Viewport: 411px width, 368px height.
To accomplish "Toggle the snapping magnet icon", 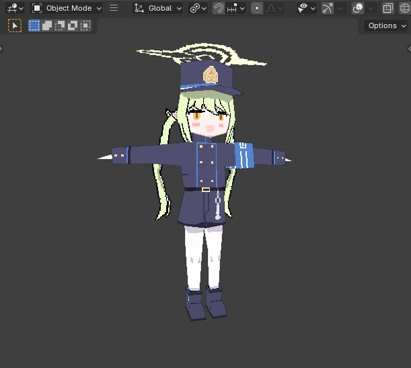I will click(219, 8).
